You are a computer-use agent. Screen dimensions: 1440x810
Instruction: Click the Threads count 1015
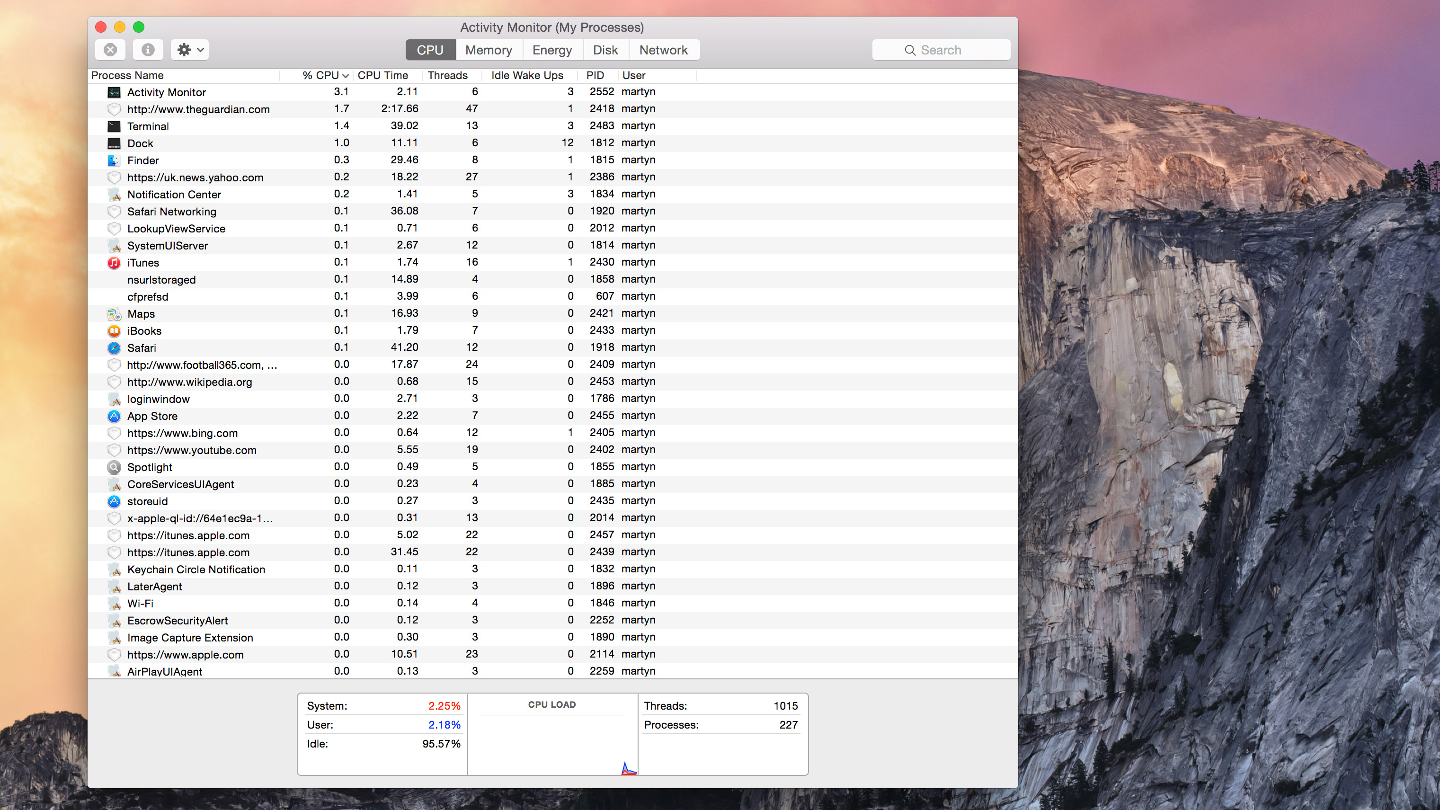click(x=785, y=706)
